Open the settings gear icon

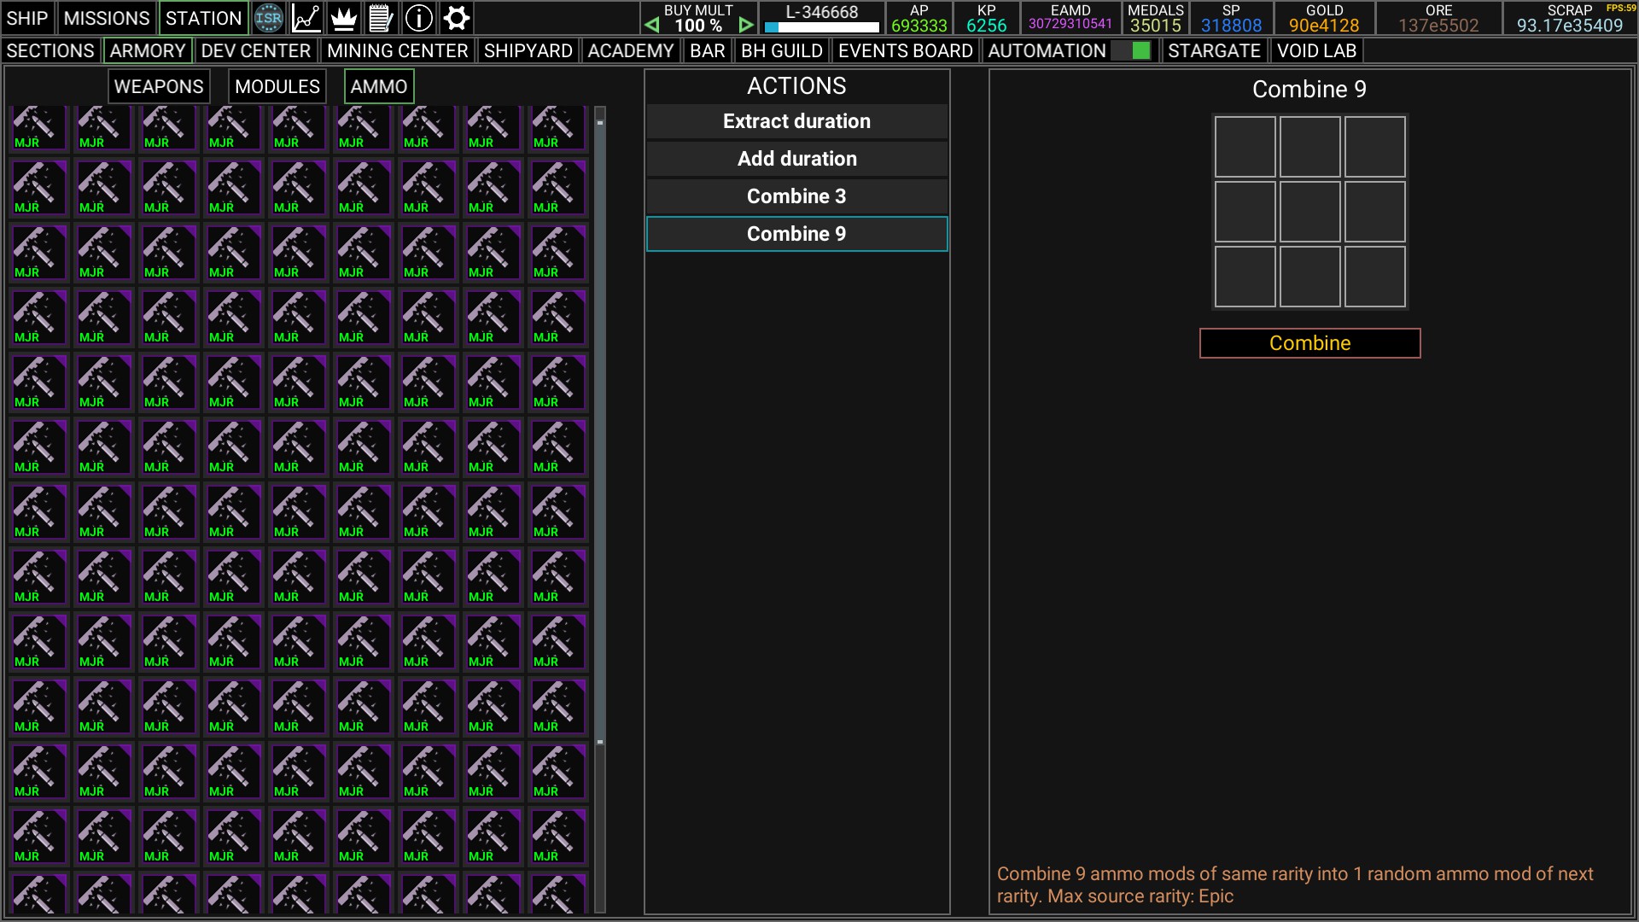point(457,18)
